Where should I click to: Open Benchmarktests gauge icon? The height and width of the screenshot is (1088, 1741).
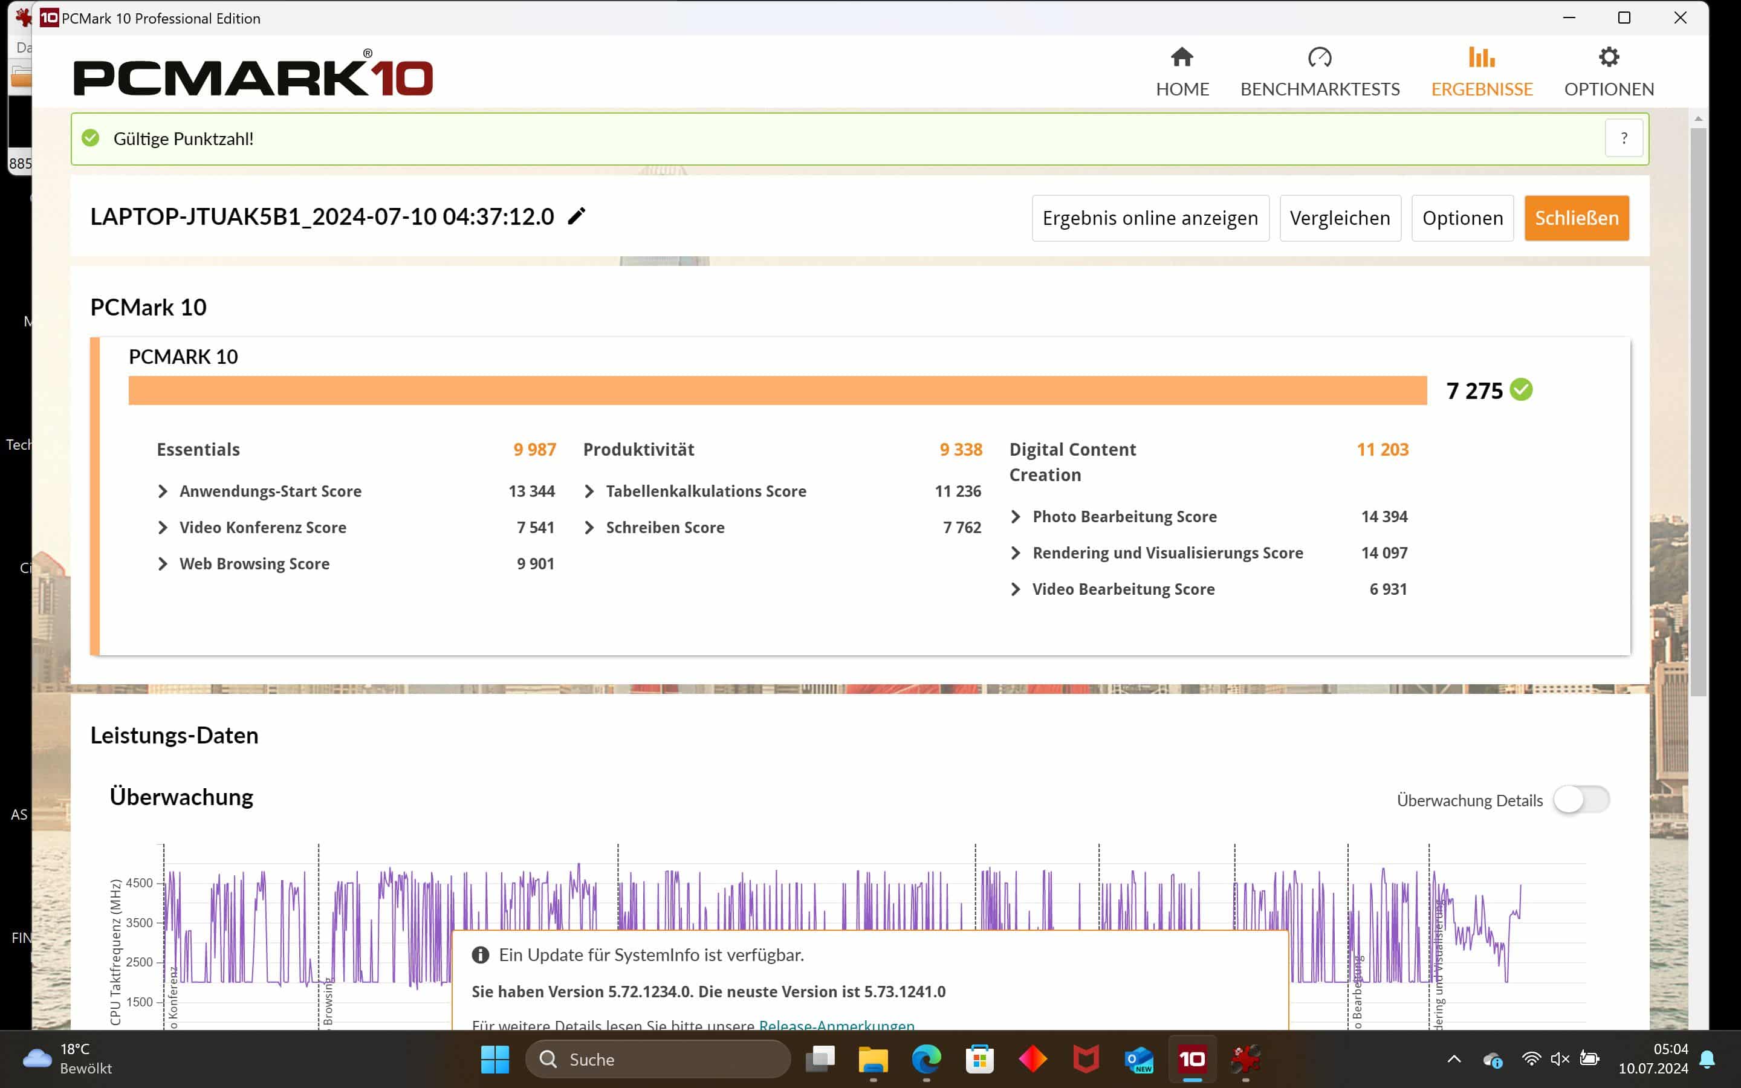1320,57
